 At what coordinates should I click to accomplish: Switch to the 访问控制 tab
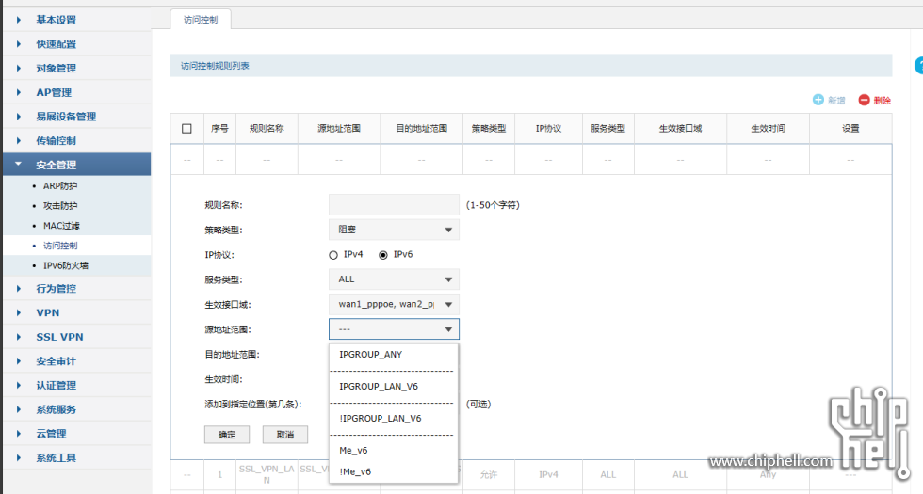click(x=201, y=20)
